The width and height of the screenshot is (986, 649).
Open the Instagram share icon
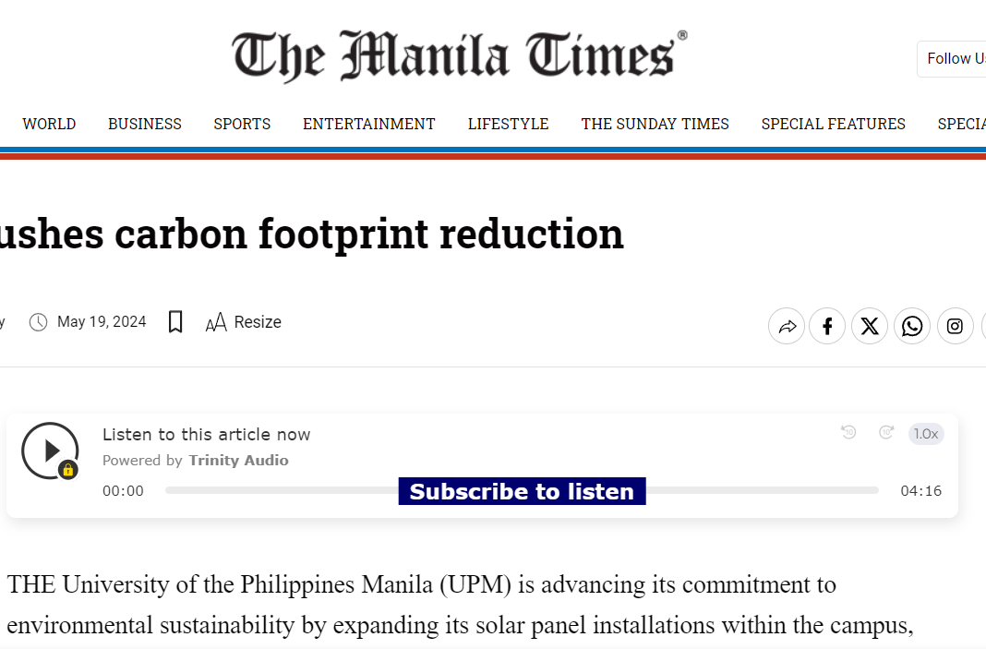(x=956, y=327)
